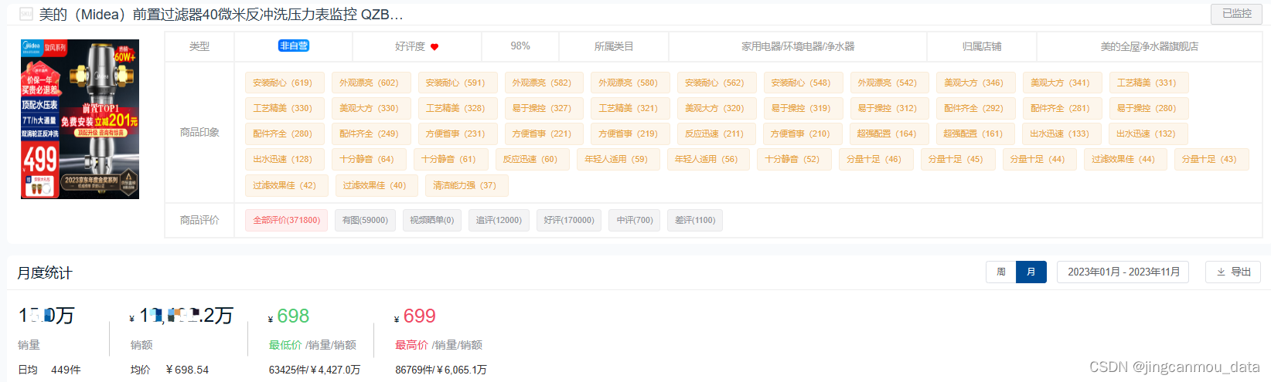The width and height of the screenshot is (1271, 382).
Task: Switch statistics to 月 view
Action: coord(1031,272)
